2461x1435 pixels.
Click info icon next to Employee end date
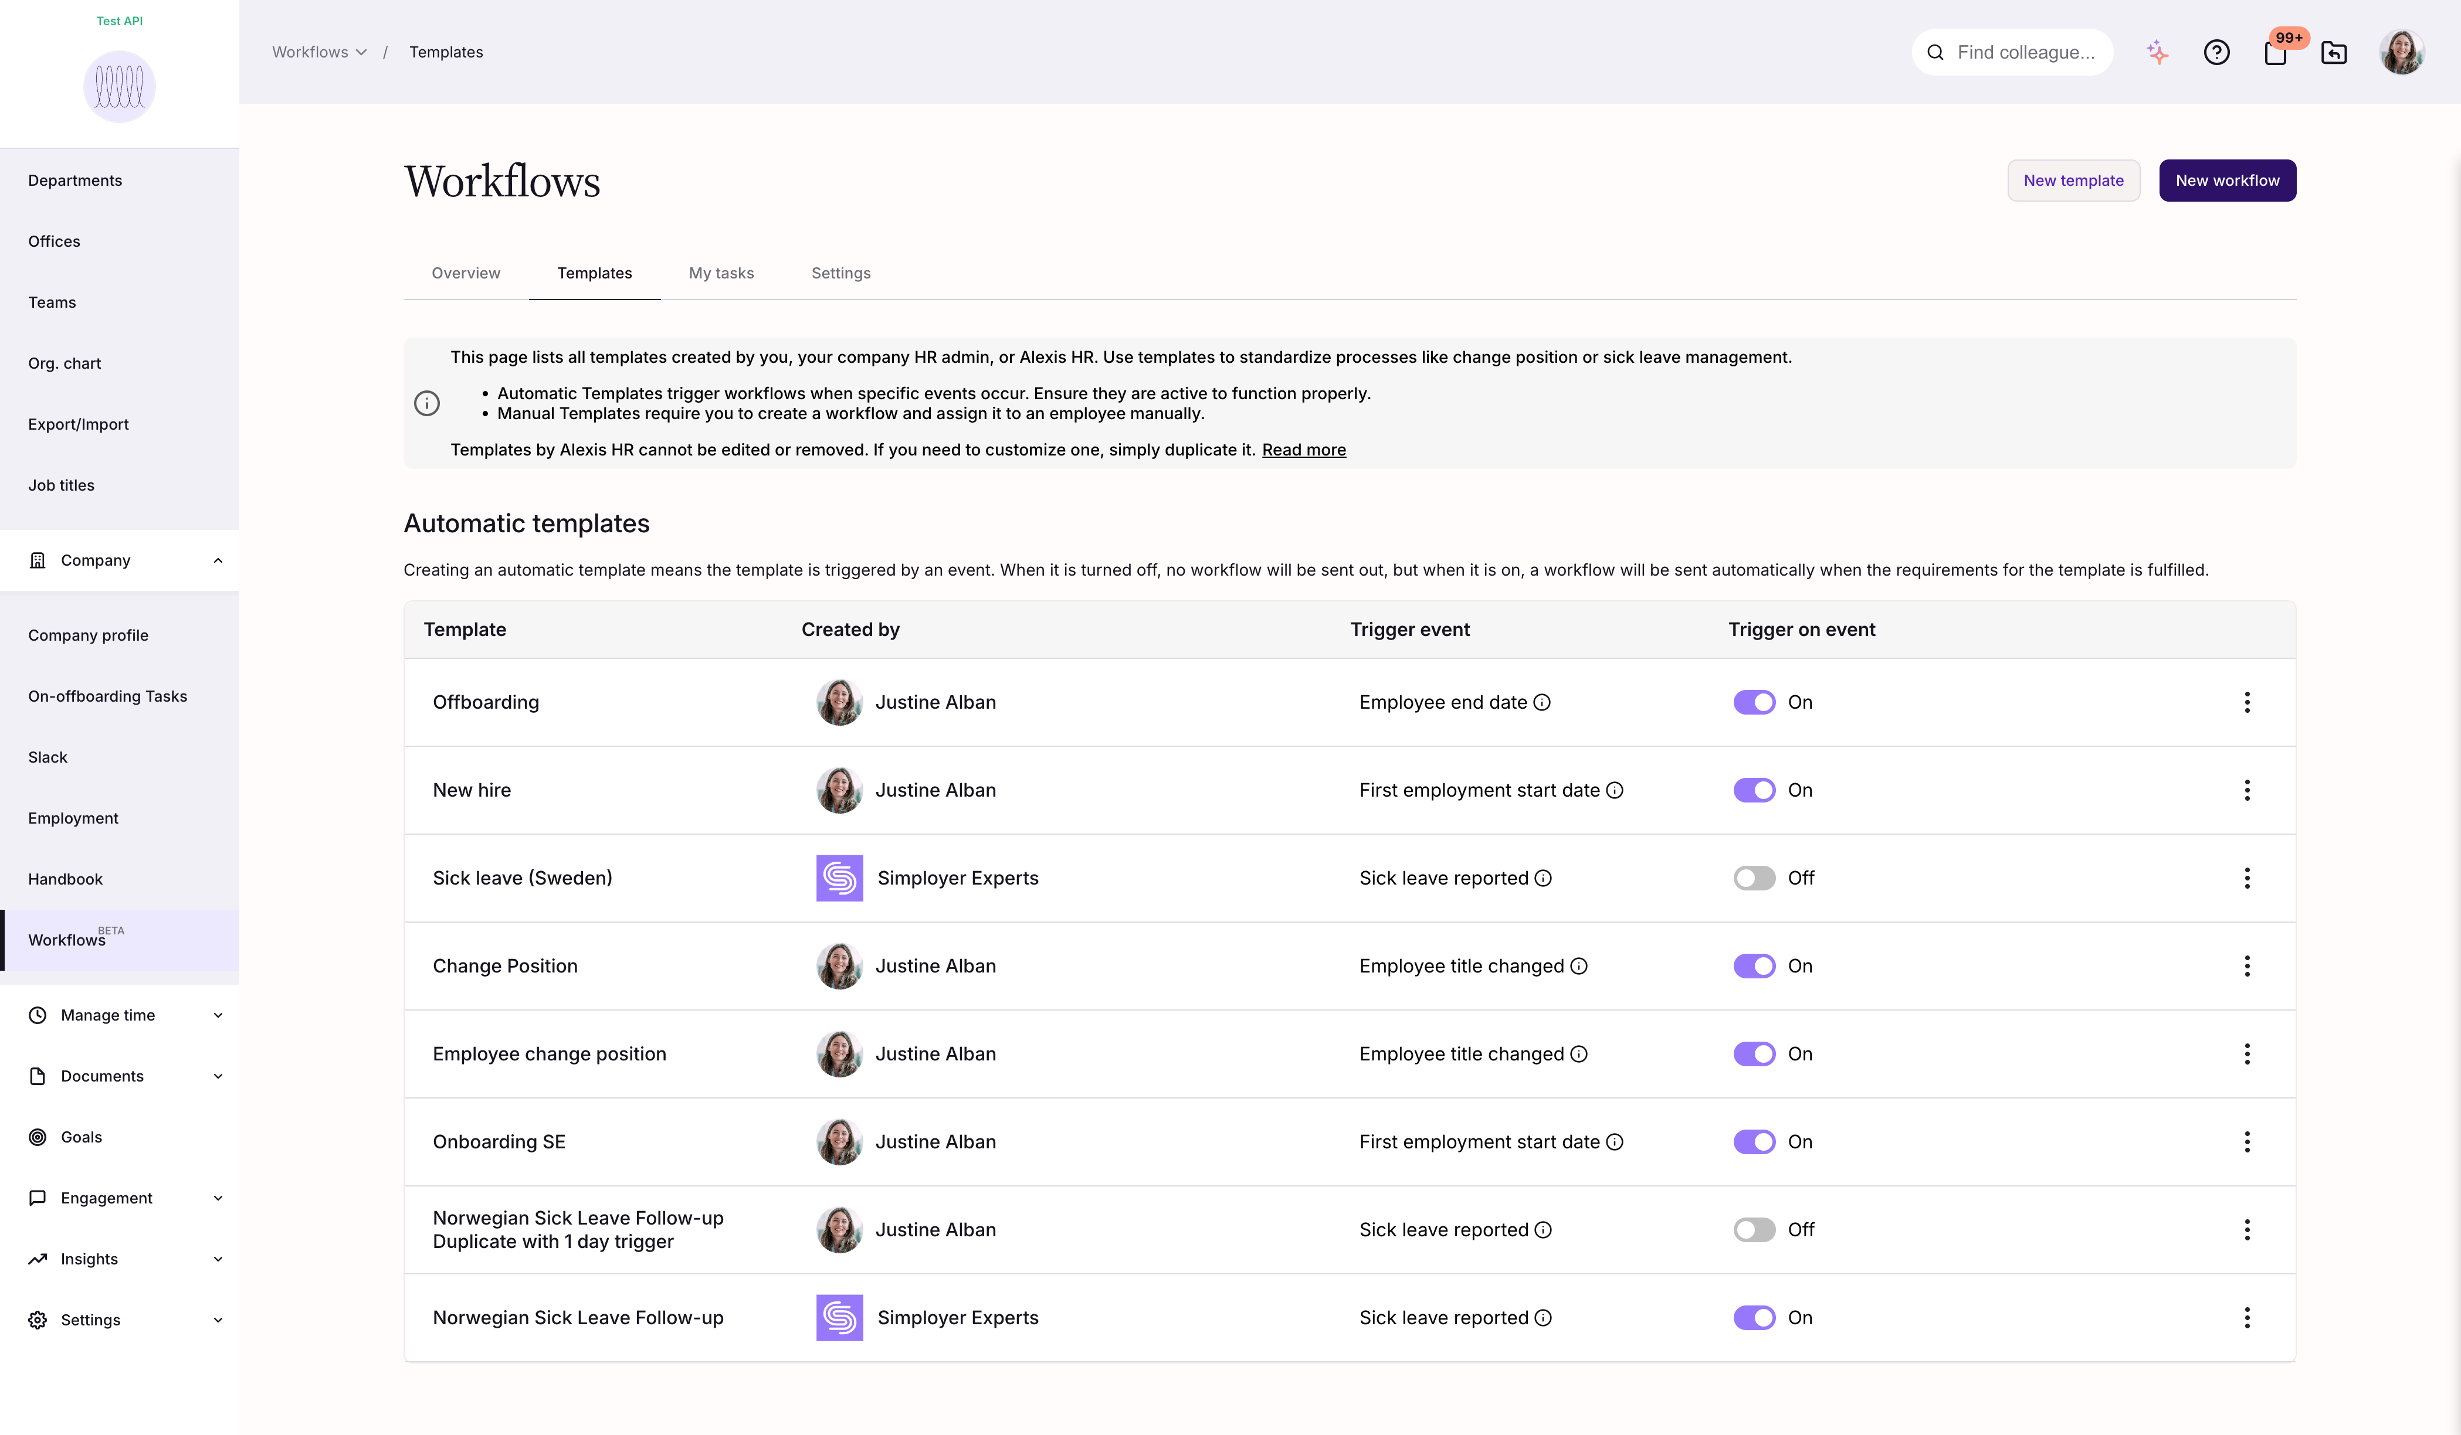(x=1542, y=702)
